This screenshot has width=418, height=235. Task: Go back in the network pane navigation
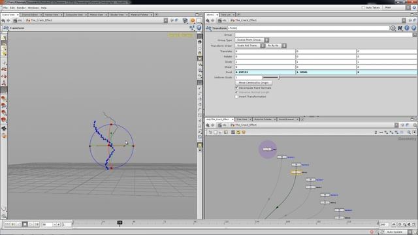[x=208, y=125]
